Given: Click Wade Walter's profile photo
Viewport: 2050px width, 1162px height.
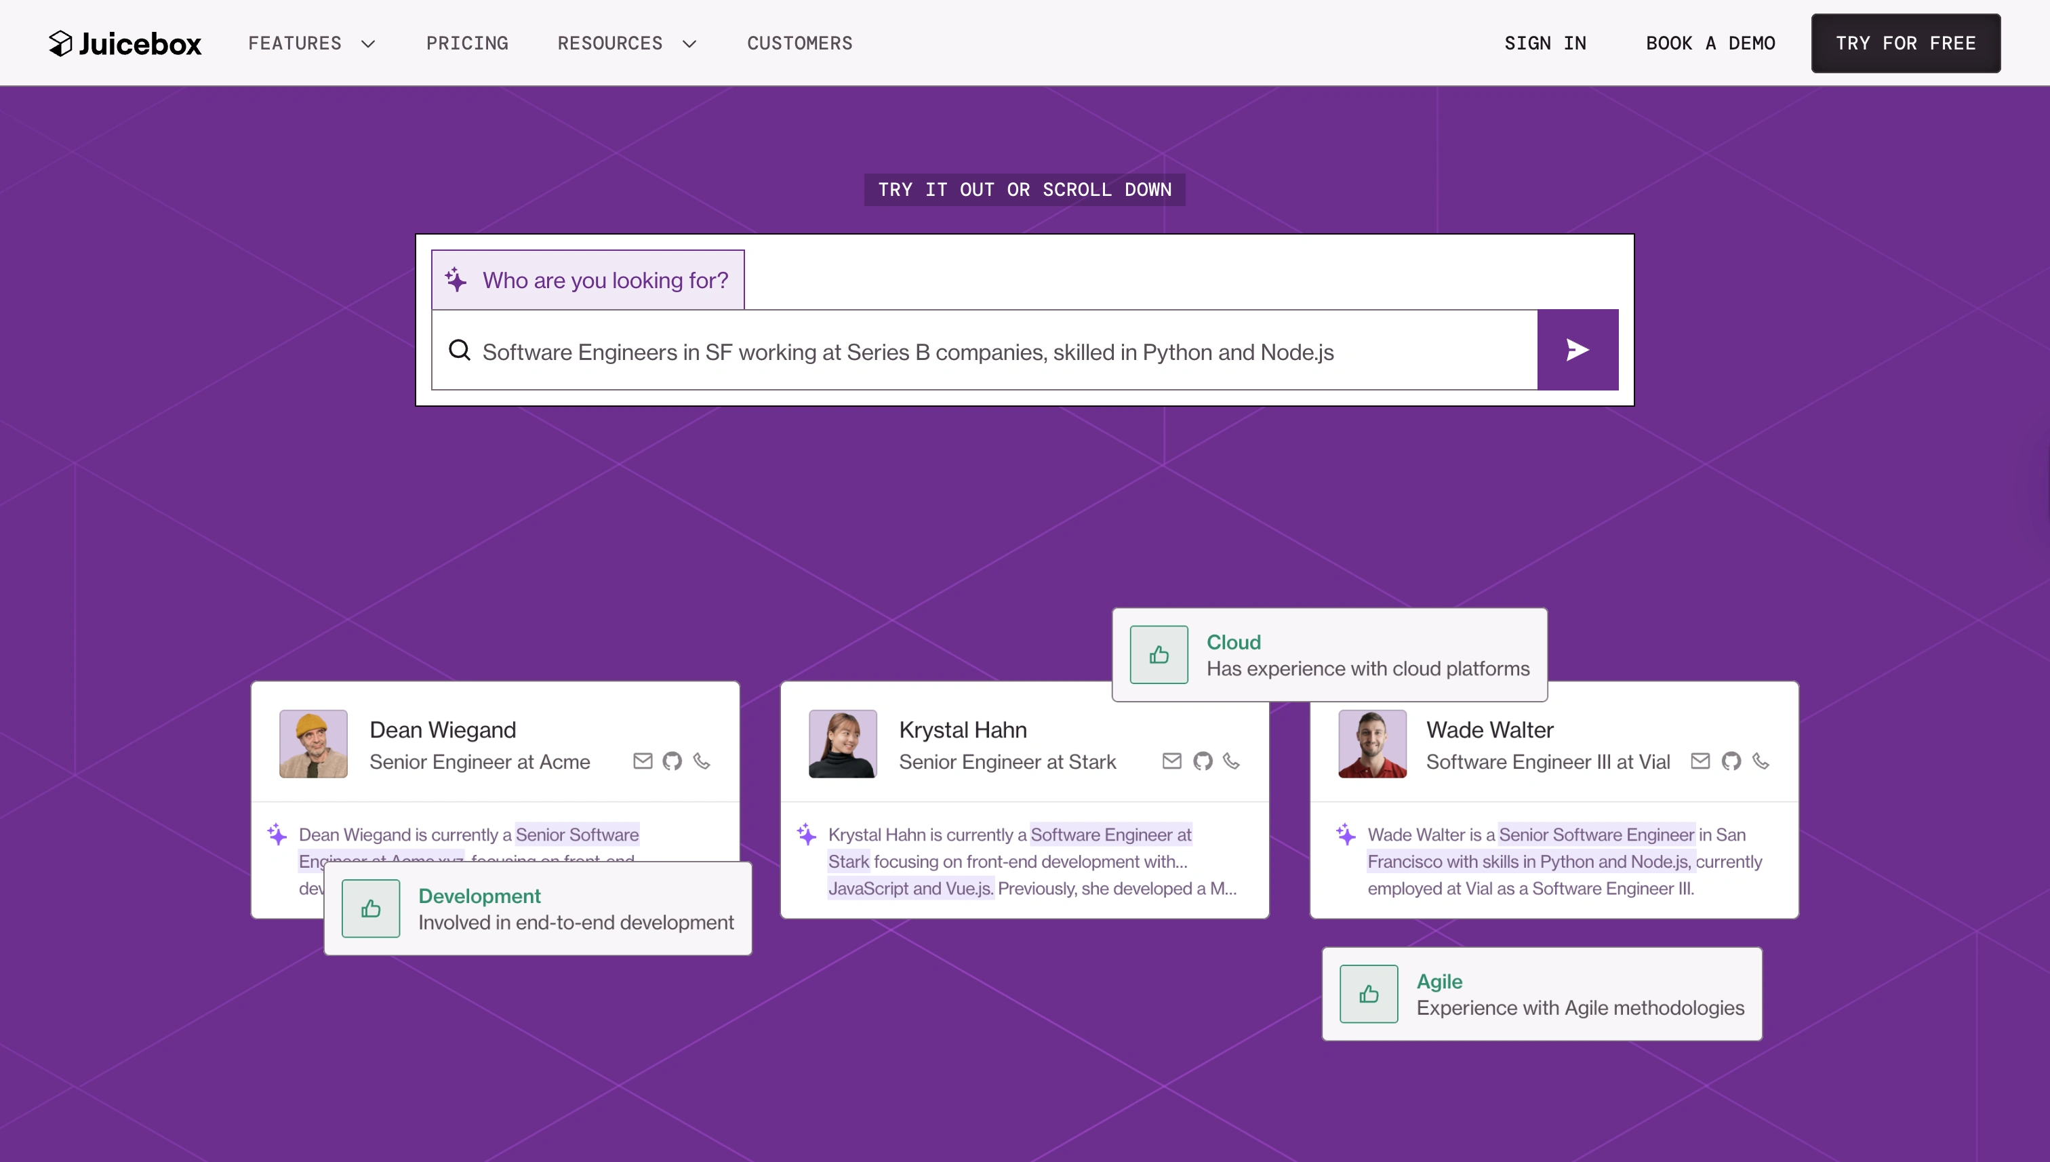Looking at the screenshot, I should click(1373, 744).
